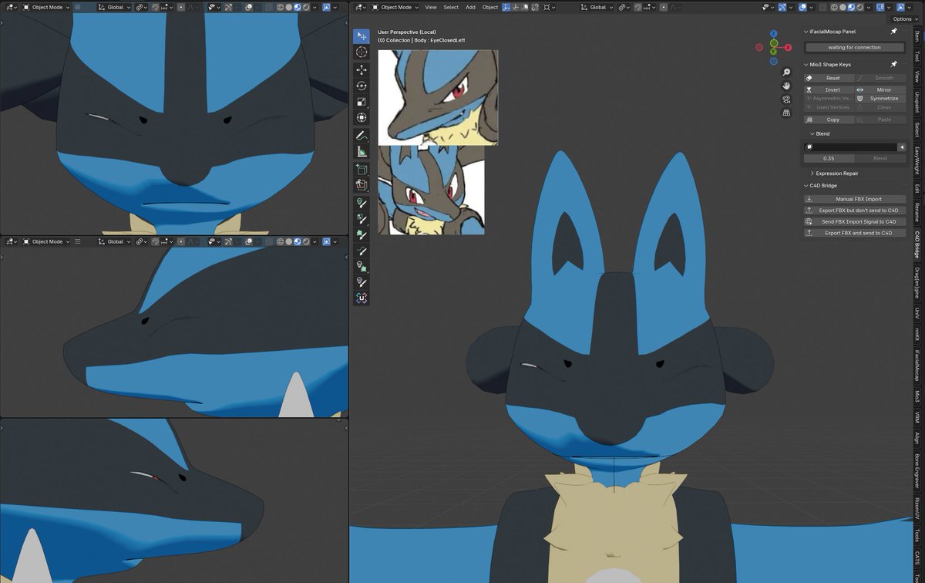Toggle gizmo display in top-left viewport
925x583 pixels.
coord(228,6)
